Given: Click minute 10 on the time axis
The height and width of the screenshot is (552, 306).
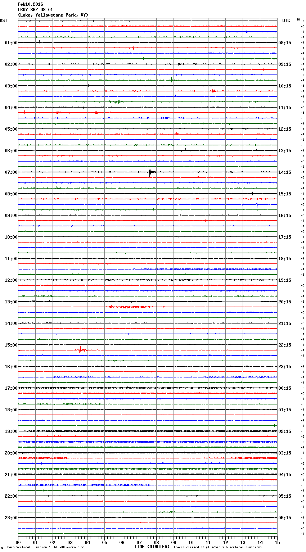Looking at the screenshot, I should 191,542.
